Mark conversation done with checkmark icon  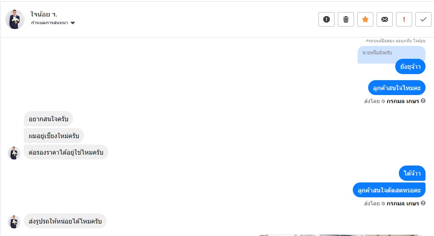click(x=423, y=19)
